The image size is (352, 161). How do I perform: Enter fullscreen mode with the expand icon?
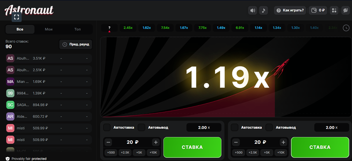16,17
